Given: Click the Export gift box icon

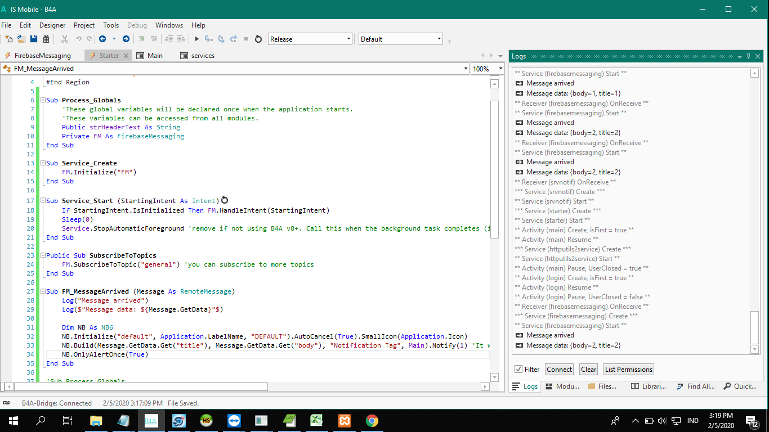Looking at the screenshot, I should click(x=46, y=39).
